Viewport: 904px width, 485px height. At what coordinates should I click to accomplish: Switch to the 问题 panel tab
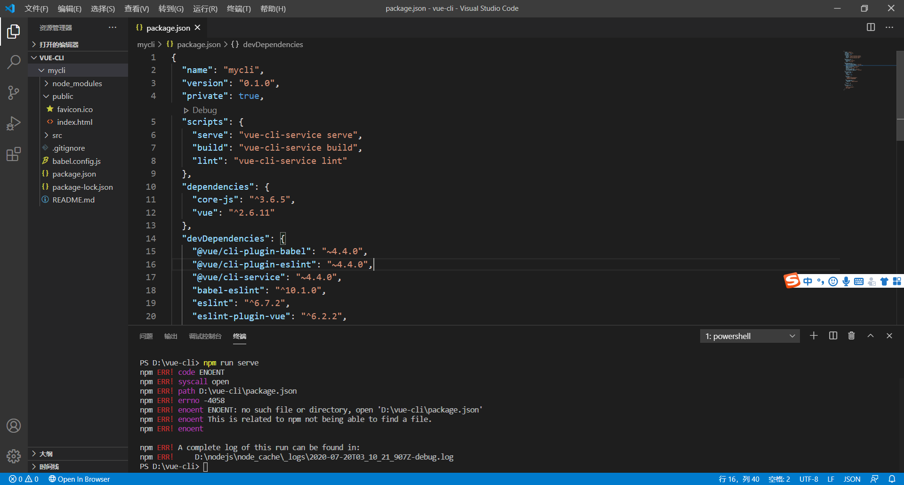(x=146, y=336)
